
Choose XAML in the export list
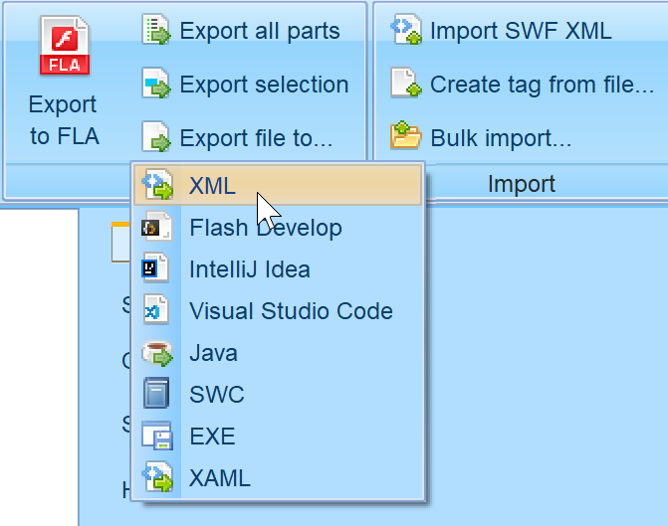click(219, 478)
